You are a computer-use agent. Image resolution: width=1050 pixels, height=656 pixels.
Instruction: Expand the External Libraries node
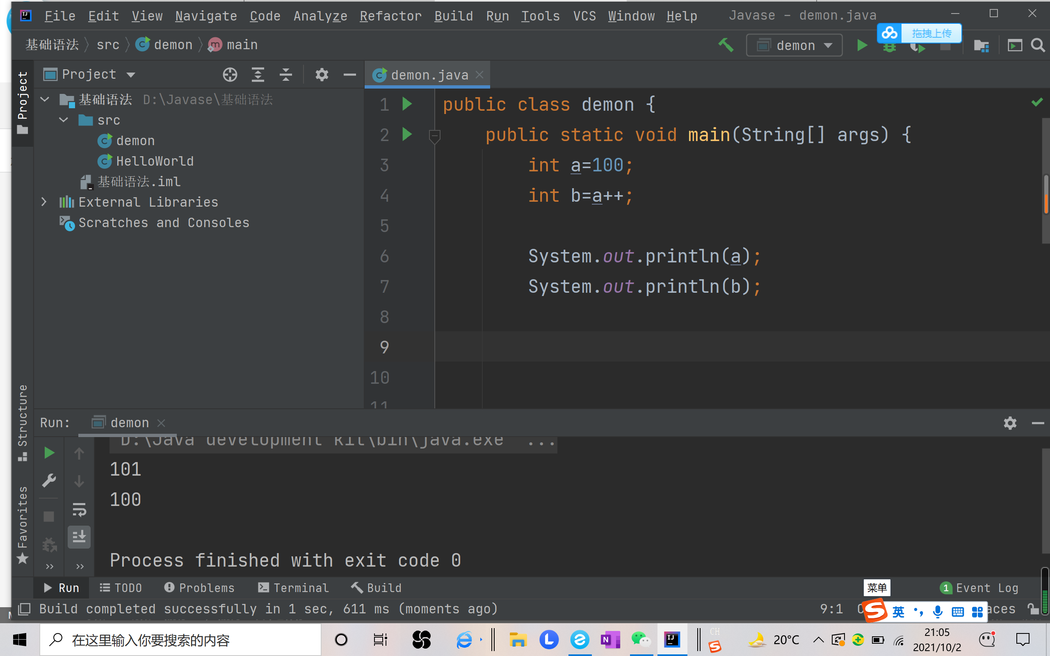coord(44,202)
